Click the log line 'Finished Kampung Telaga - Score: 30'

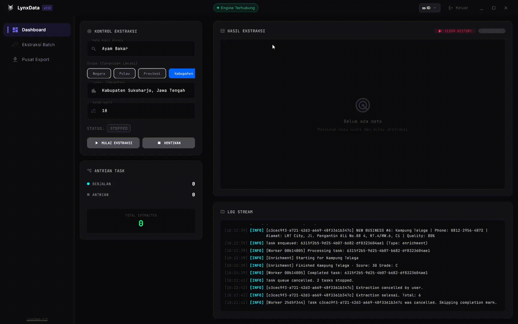click(x=332, y=265)
